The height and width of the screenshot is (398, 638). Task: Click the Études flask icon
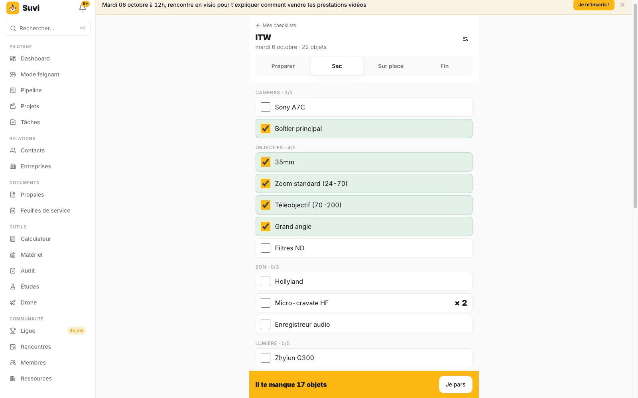(13, 287)
